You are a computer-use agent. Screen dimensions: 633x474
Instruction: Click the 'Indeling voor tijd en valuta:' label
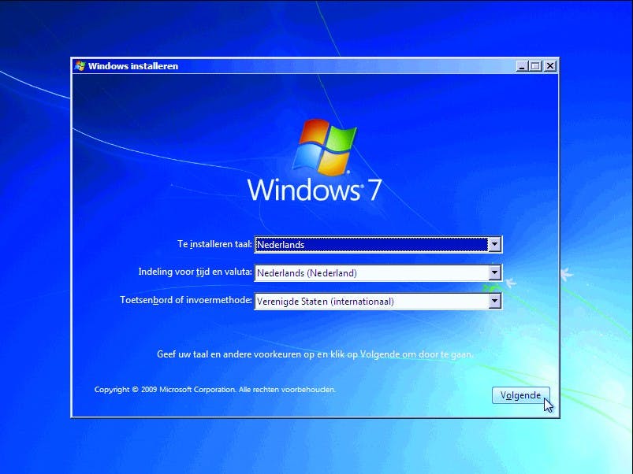(195, 272)
